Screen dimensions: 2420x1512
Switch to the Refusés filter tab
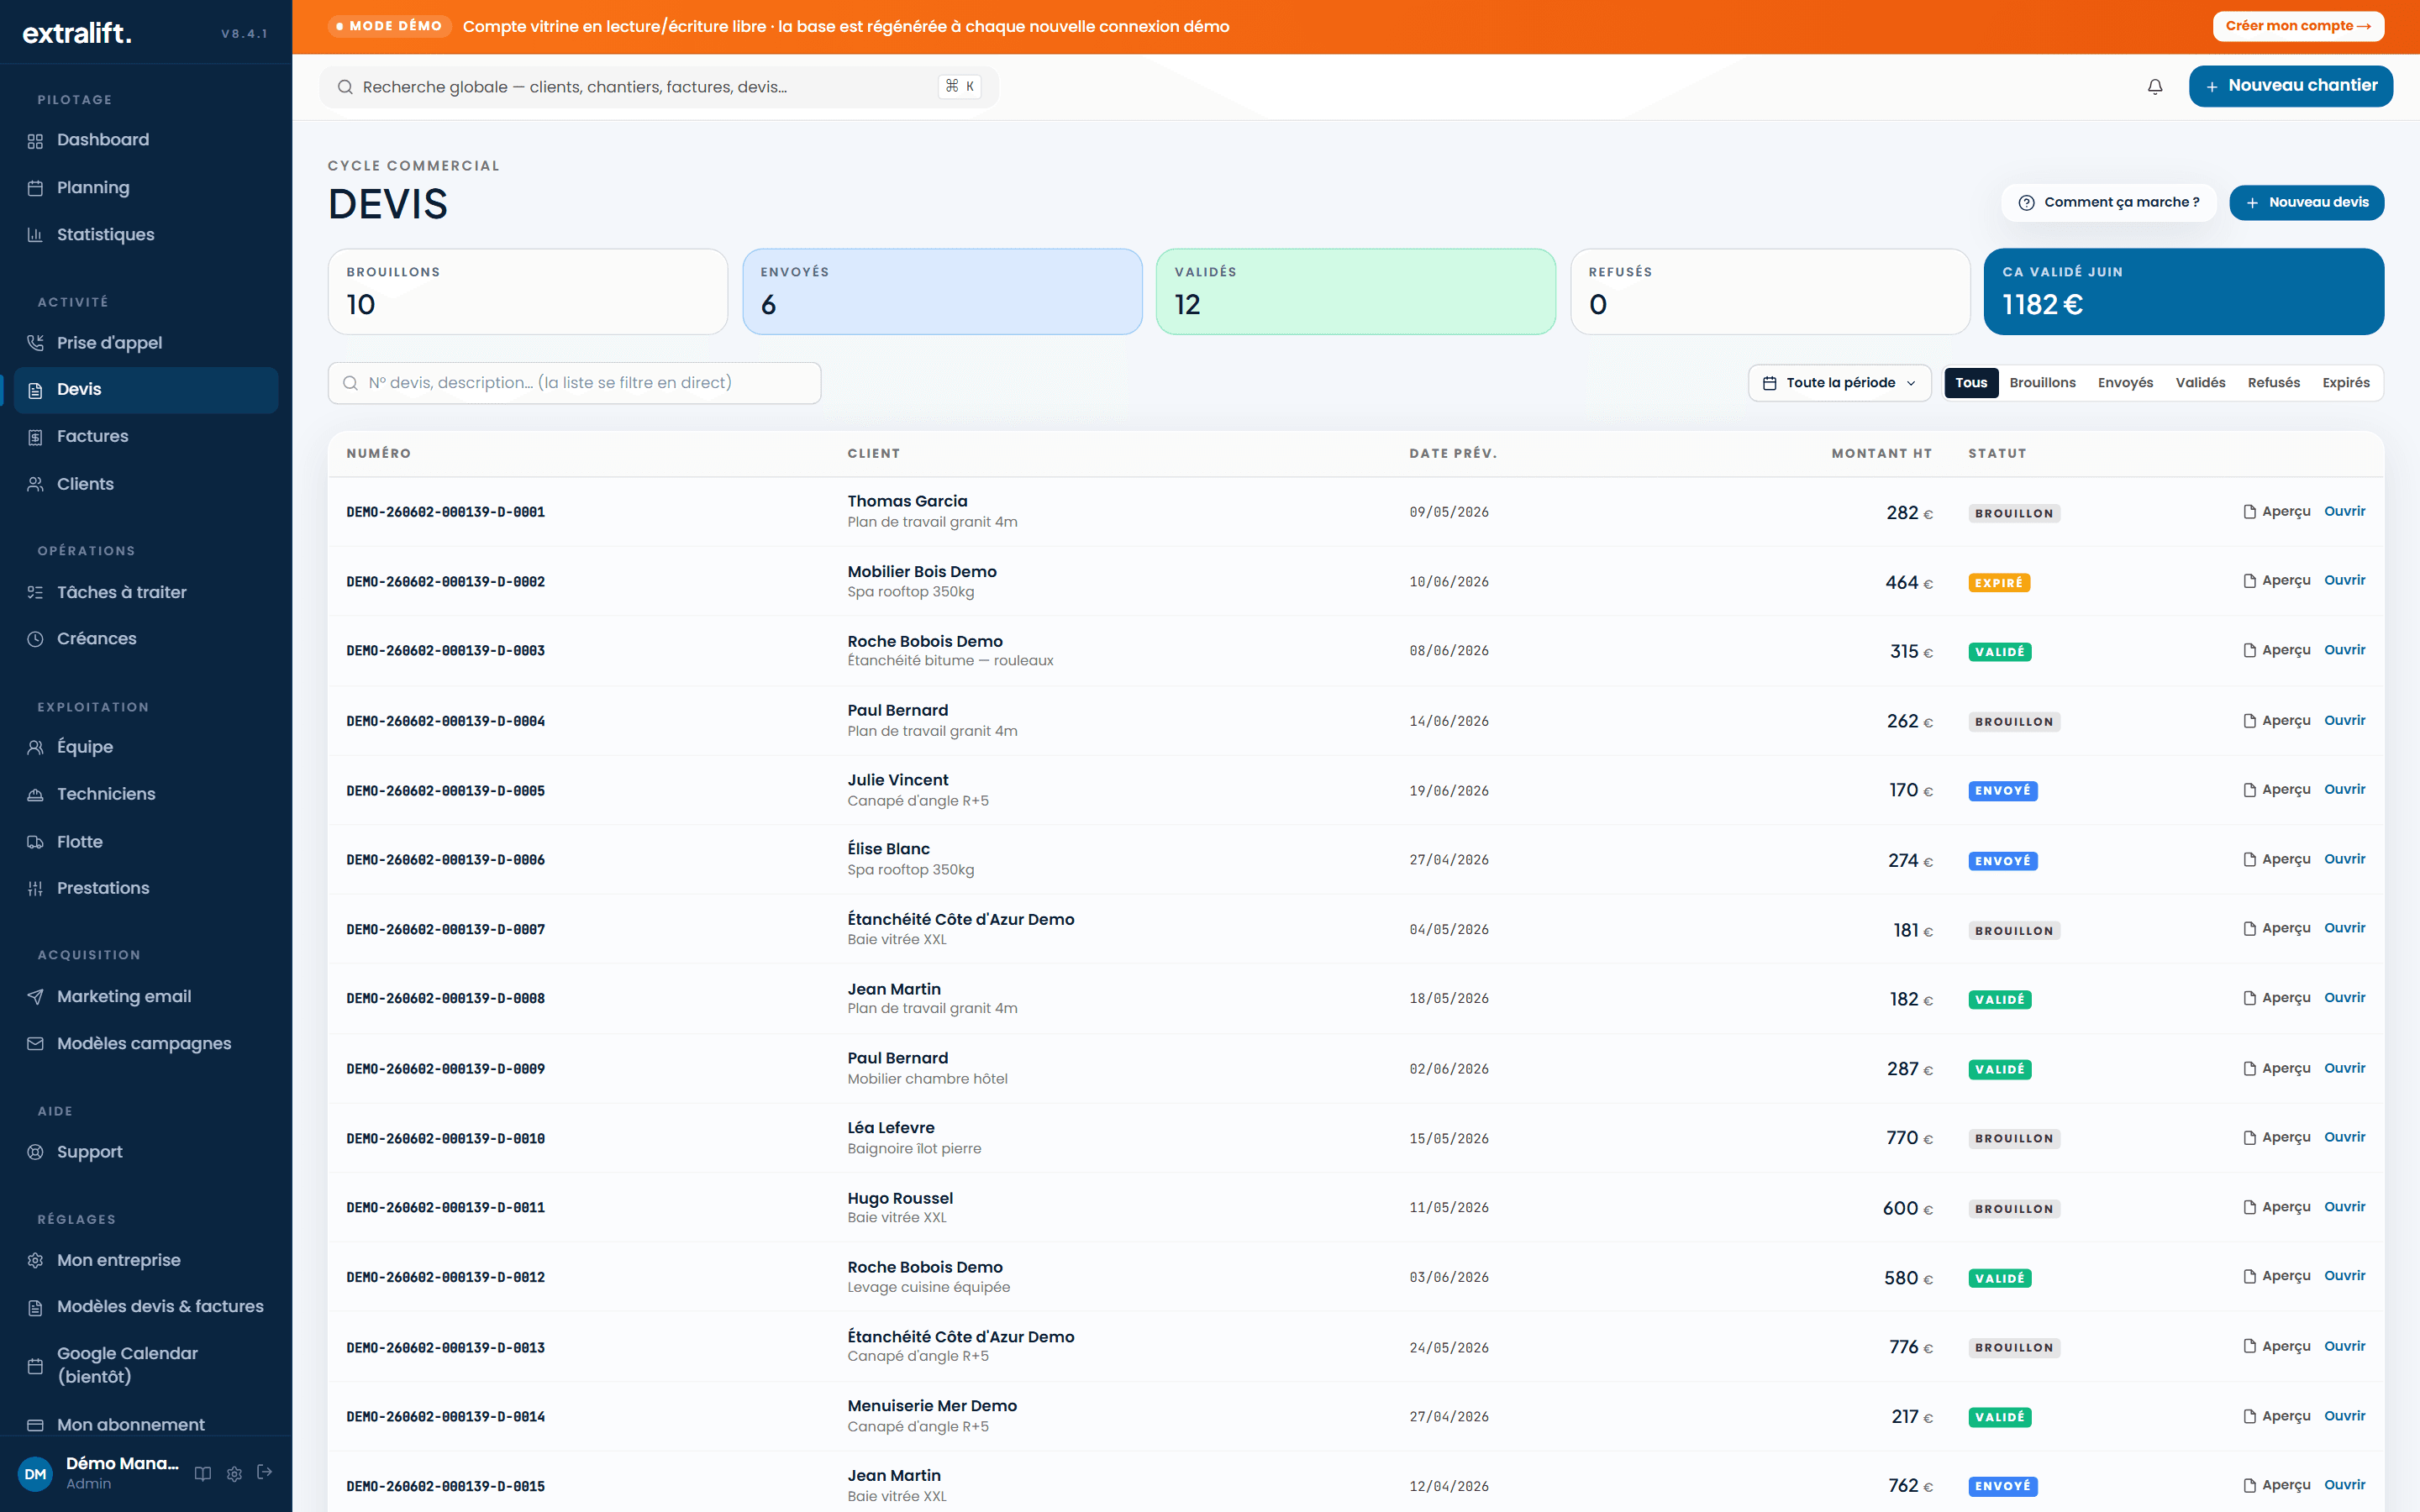(x=2273, y=383)
